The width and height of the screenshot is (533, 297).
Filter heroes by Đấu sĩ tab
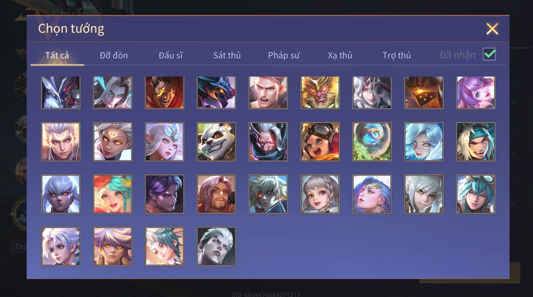pyautogui.click(x=170, y=55)
